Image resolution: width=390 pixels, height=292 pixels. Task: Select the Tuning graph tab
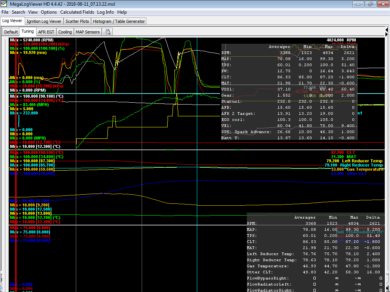27,31
